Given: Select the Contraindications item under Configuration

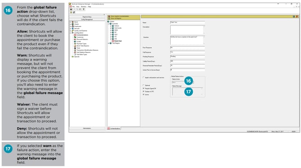Looking at the screenshot, I should pos(82,35).
